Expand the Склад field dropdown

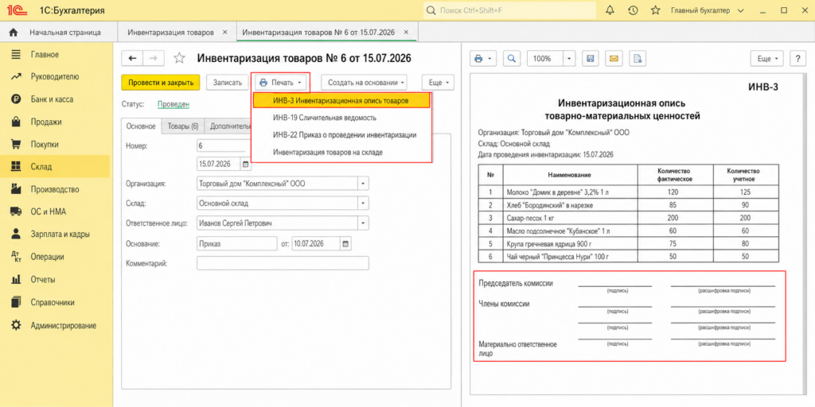pos(363,203)
